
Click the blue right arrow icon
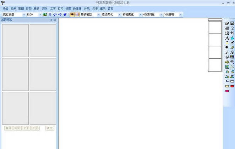click(60, 15)
